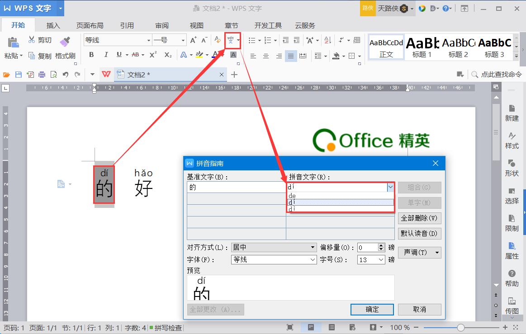The image size is (526, 334).
Task: Toggle Subscript X₂ formatting
Action: (168, 55)
